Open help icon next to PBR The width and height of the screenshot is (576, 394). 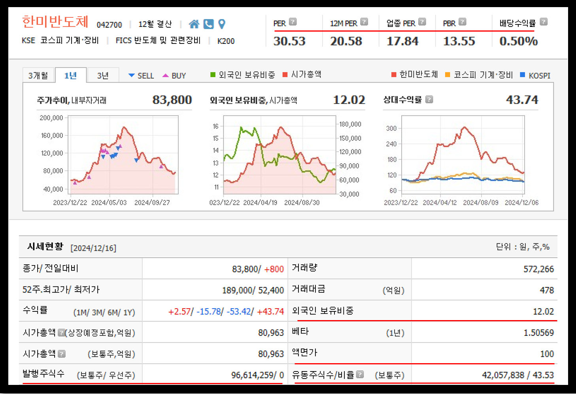(x=463, y=22)
